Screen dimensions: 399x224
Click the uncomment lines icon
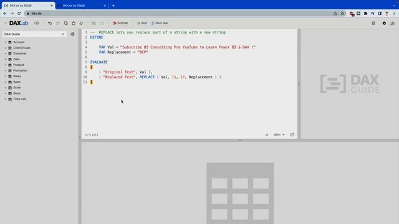[102, 23]
